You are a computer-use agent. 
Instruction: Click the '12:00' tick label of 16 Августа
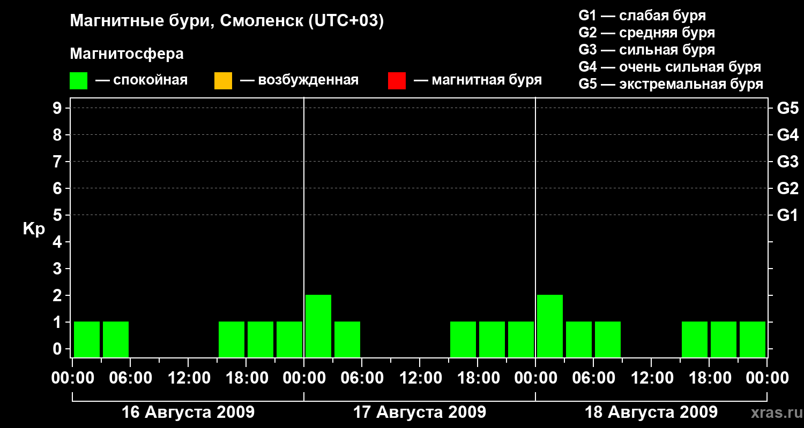(x=188, y=378)
